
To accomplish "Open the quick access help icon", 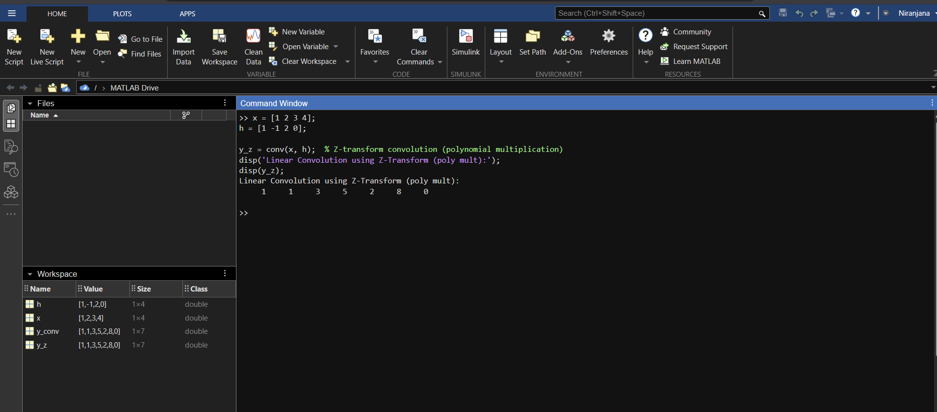I will [855, 13].
